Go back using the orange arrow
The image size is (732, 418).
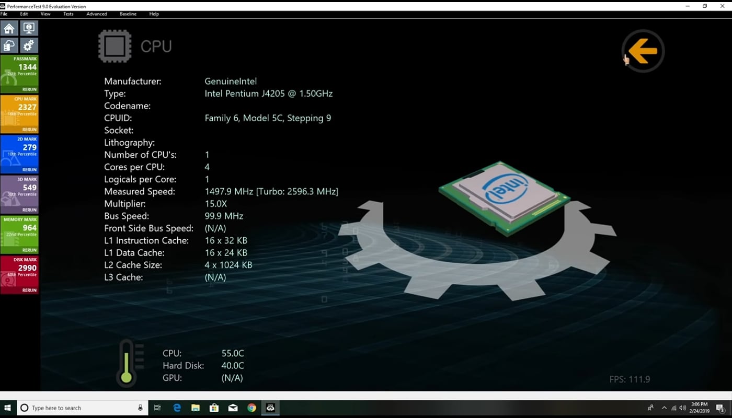pos(643,51)
